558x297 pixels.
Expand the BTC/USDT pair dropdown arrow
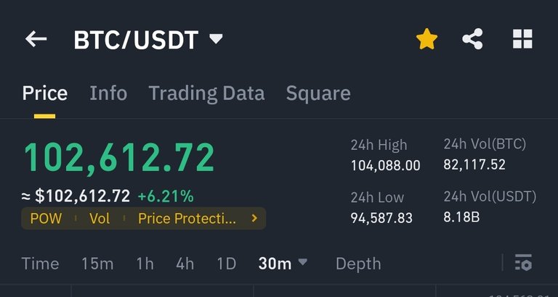coord(216,38)
